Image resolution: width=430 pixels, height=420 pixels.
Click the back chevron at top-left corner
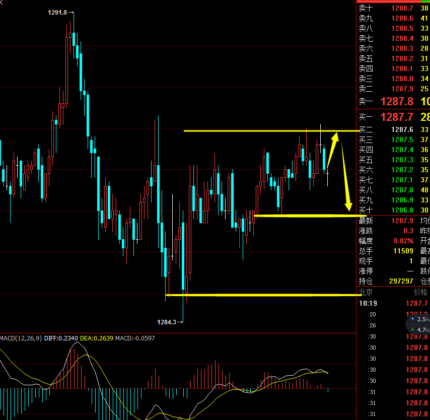(2, 2)
